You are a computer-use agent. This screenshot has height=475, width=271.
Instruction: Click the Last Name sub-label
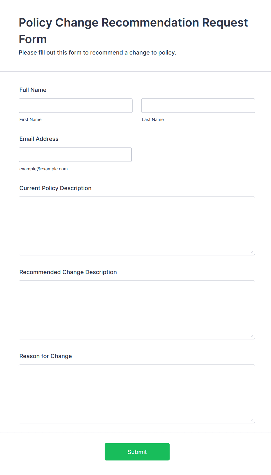(x=153, y=120)
